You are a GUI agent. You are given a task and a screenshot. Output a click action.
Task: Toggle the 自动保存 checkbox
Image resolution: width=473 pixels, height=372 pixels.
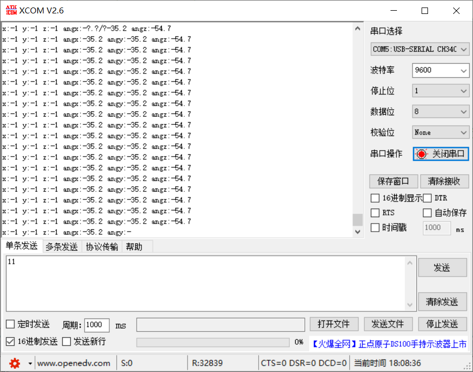point(427,213)
